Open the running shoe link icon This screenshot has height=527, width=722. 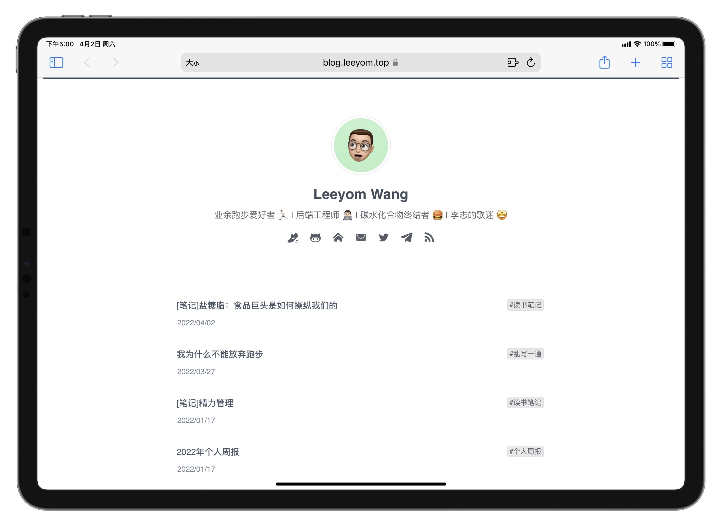[x=293, y=238]
